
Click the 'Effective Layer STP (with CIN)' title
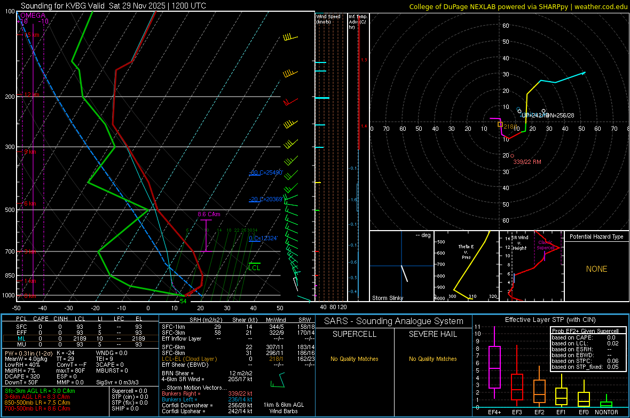[550, 320]
